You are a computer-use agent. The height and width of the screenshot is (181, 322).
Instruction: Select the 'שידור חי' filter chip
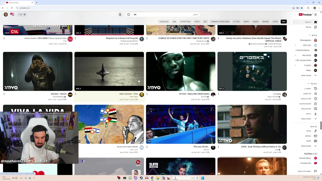point(236,22)
